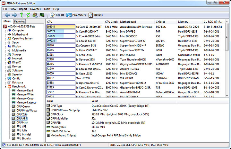Select FPU VP8 benchmark
Screen dimensions: 231x149
pyautogui.click(x=21, y=126)
